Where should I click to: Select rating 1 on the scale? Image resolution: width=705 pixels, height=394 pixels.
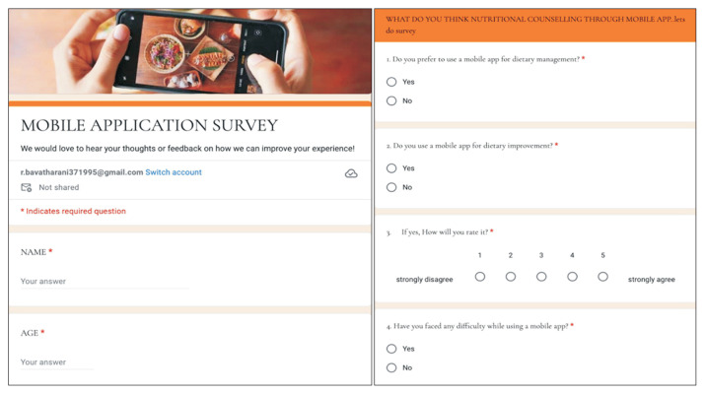pyautogui.click(x=480, y=277)
